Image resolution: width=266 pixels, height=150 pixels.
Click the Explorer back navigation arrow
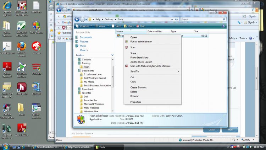77,19
